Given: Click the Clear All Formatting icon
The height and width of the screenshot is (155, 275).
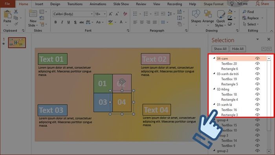Looking at the screenshot, I should click(125, 14).
